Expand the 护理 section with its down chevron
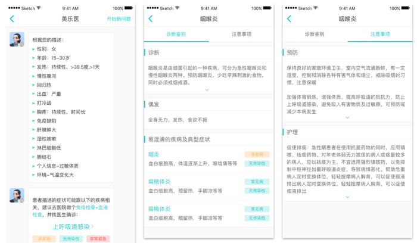This screenshot has width=417, height=243. [x=347, y=197]
